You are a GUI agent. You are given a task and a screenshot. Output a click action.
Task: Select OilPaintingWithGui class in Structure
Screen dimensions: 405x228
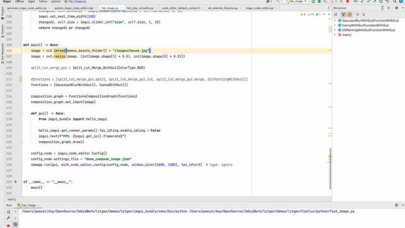(x=367, y=30)
